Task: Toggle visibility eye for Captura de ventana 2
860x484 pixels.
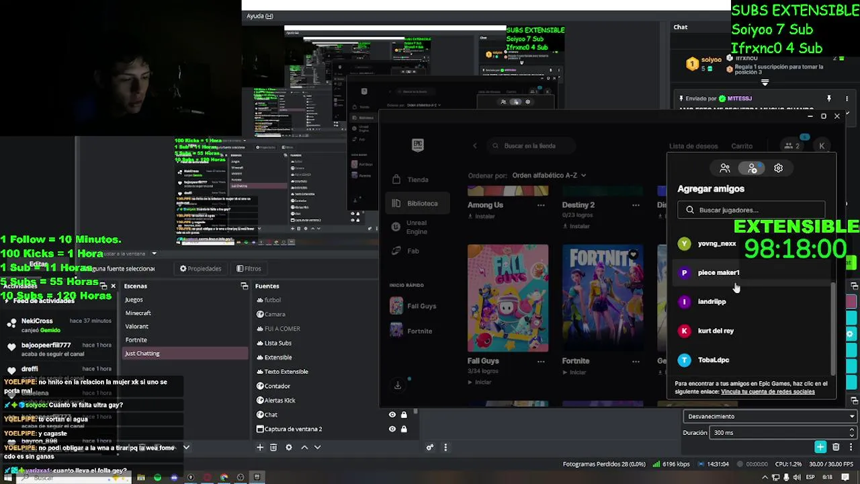Action: [x=392, y=429]
